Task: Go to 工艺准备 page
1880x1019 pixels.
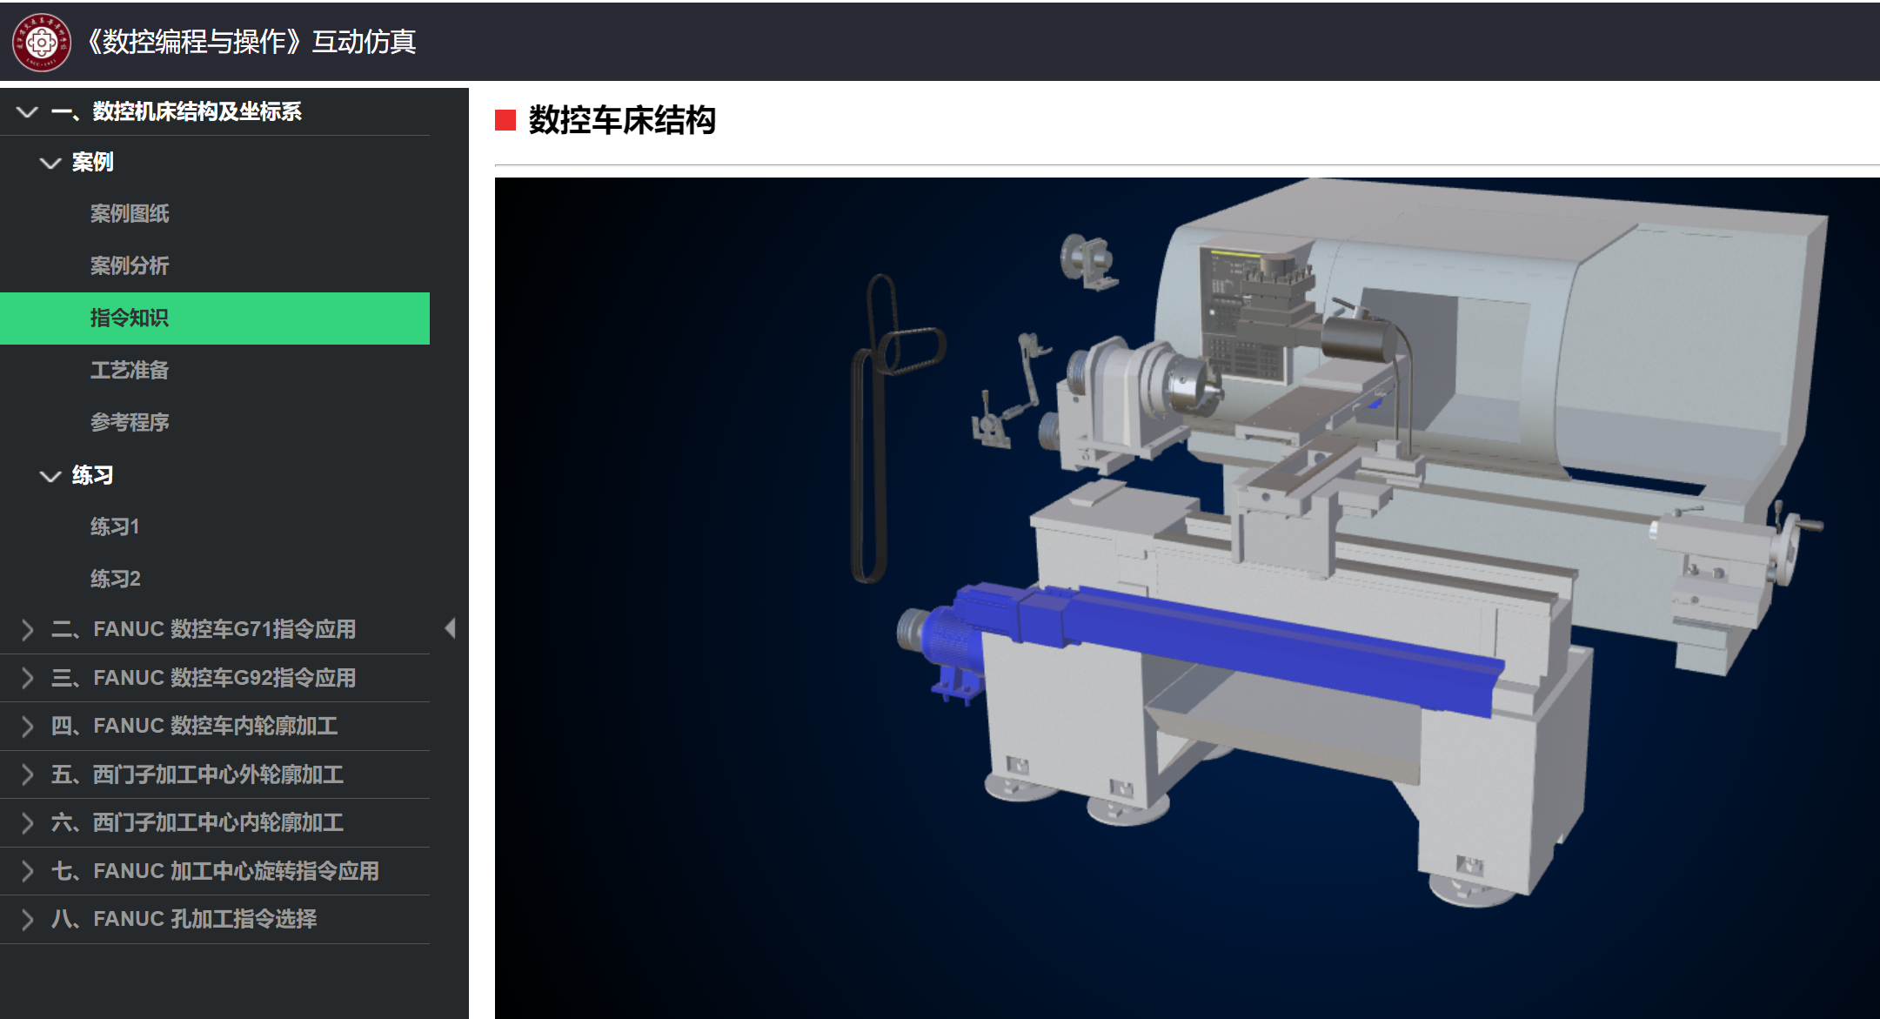Action: coord(130,371)
